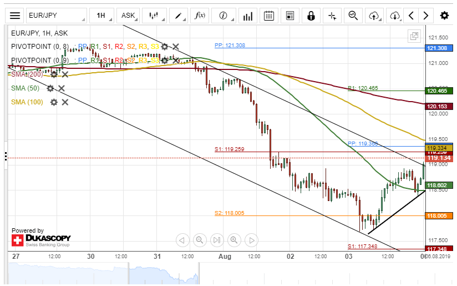Screen dimensions: 457x286
Task: Open the EUR/JPY instrument selector
Action: pos(57,16)
